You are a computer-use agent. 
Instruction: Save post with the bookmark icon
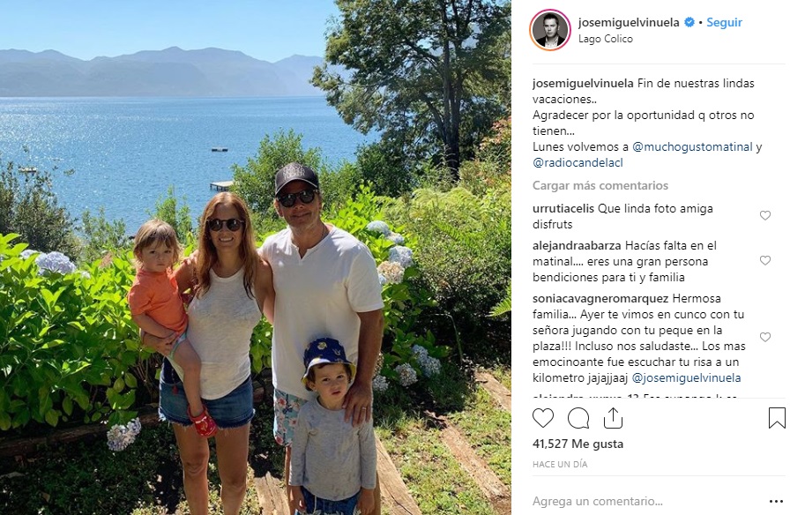777,418
